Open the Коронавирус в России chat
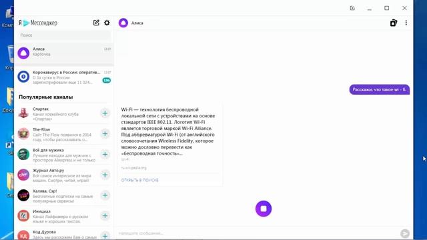The height and width of the screenshot is (240, 427). [64, 77]
